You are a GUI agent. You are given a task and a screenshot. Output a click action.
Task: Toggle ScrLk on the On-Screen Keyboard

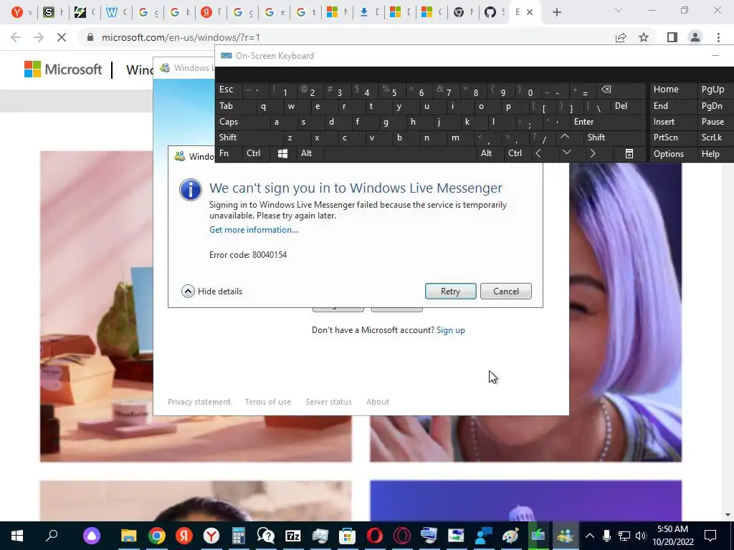[x=715, y=137]
